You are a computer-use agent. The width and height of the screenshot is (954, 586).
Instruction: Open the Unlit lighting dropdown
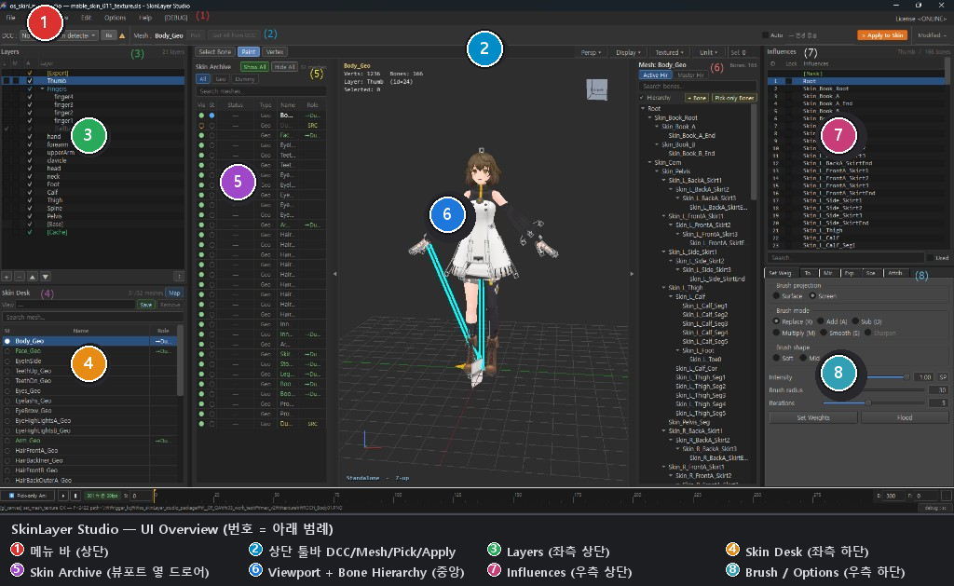click(708, 53)
